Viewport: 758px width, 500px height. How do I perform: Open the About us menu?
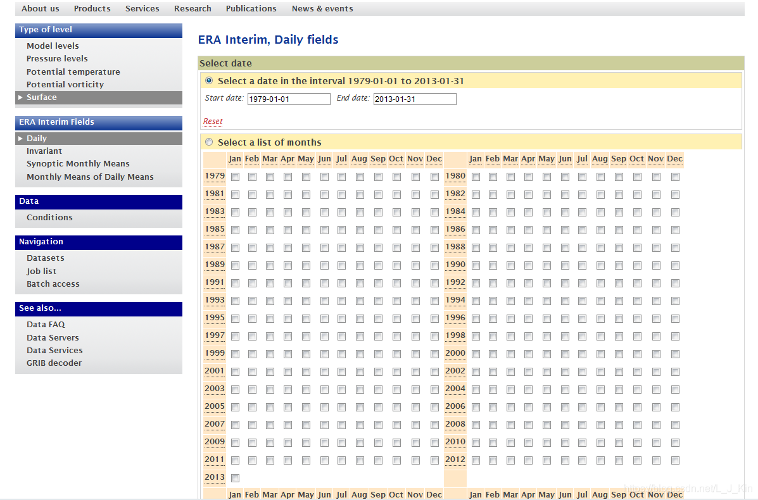point(40,9)
